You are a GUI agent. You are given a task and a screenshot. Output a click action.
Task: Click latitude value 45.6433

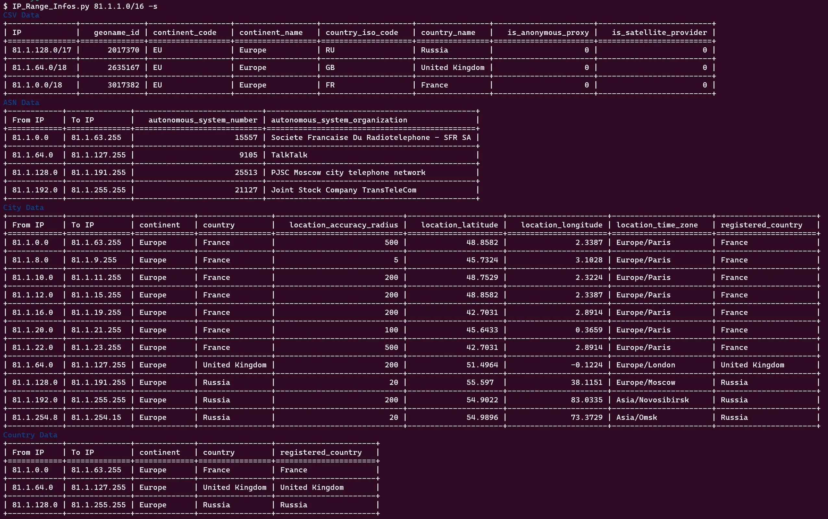[482, 330]
